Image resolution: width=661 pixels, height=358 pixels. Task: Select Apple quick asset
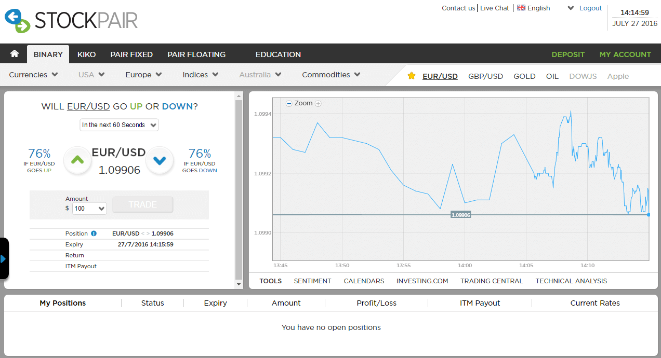coord(618,76)
